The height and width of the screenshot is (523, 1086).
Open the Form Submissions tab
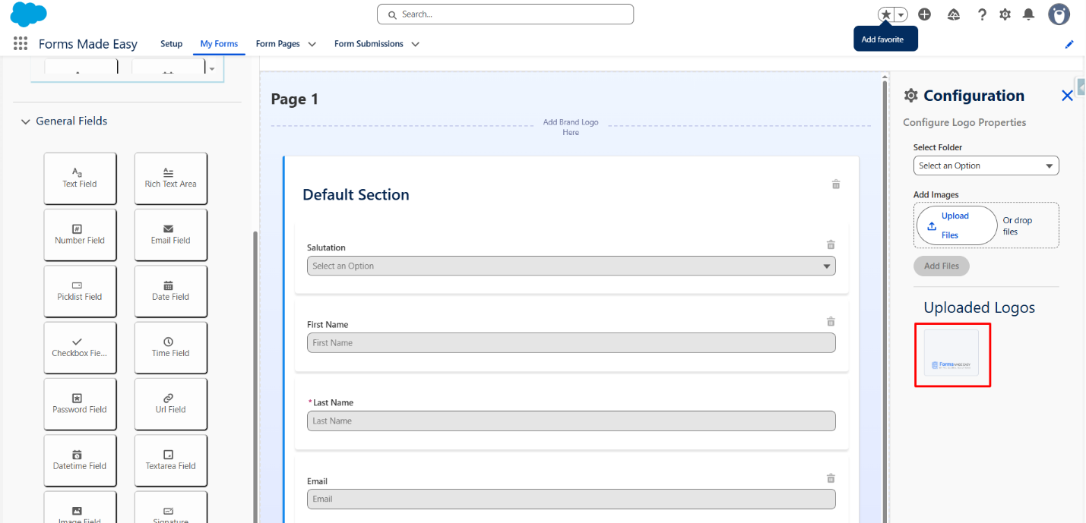pos(369,44)
